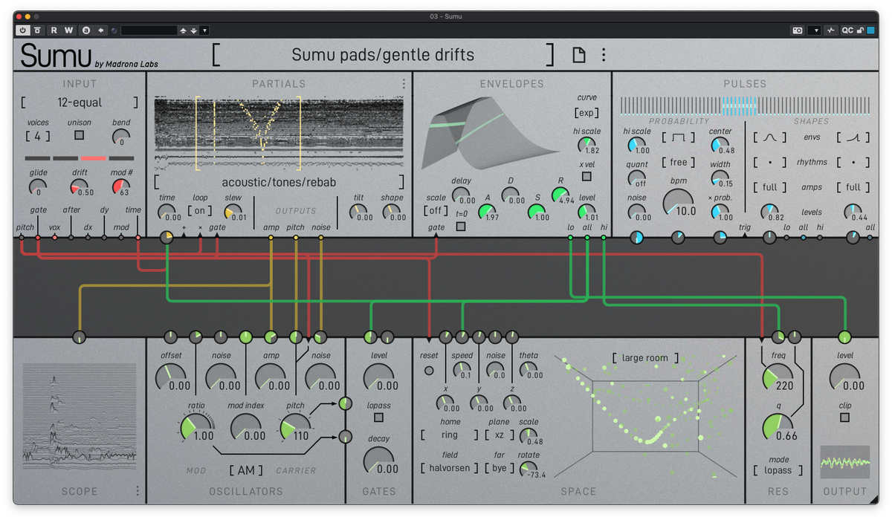Click the AM modulation mode label
The image size is (892, 520).
pos(245,470)
